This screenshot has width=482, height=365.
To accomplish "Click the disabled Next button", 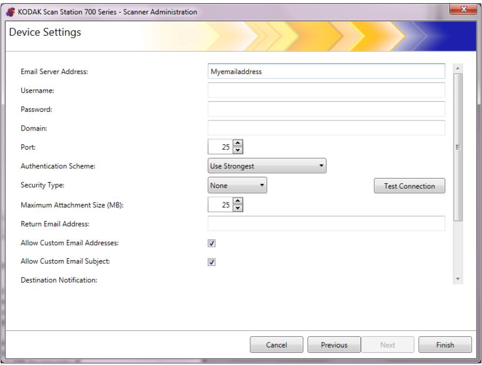I will point(388,345).
